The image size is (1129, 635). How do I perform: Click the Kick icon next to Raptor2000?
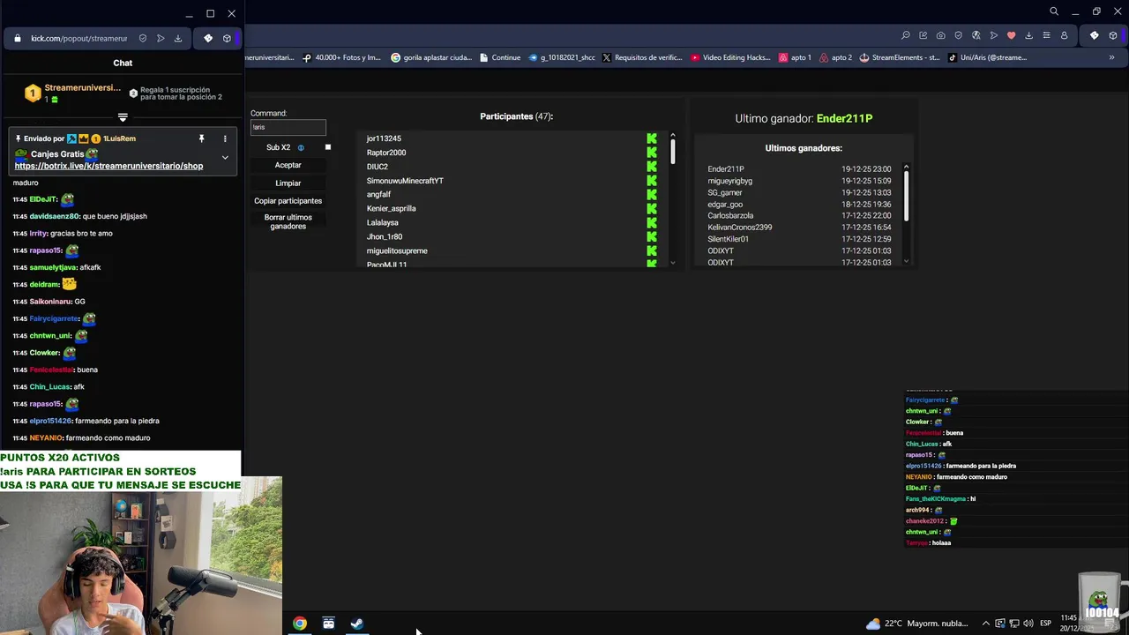[x=652, y=153]
